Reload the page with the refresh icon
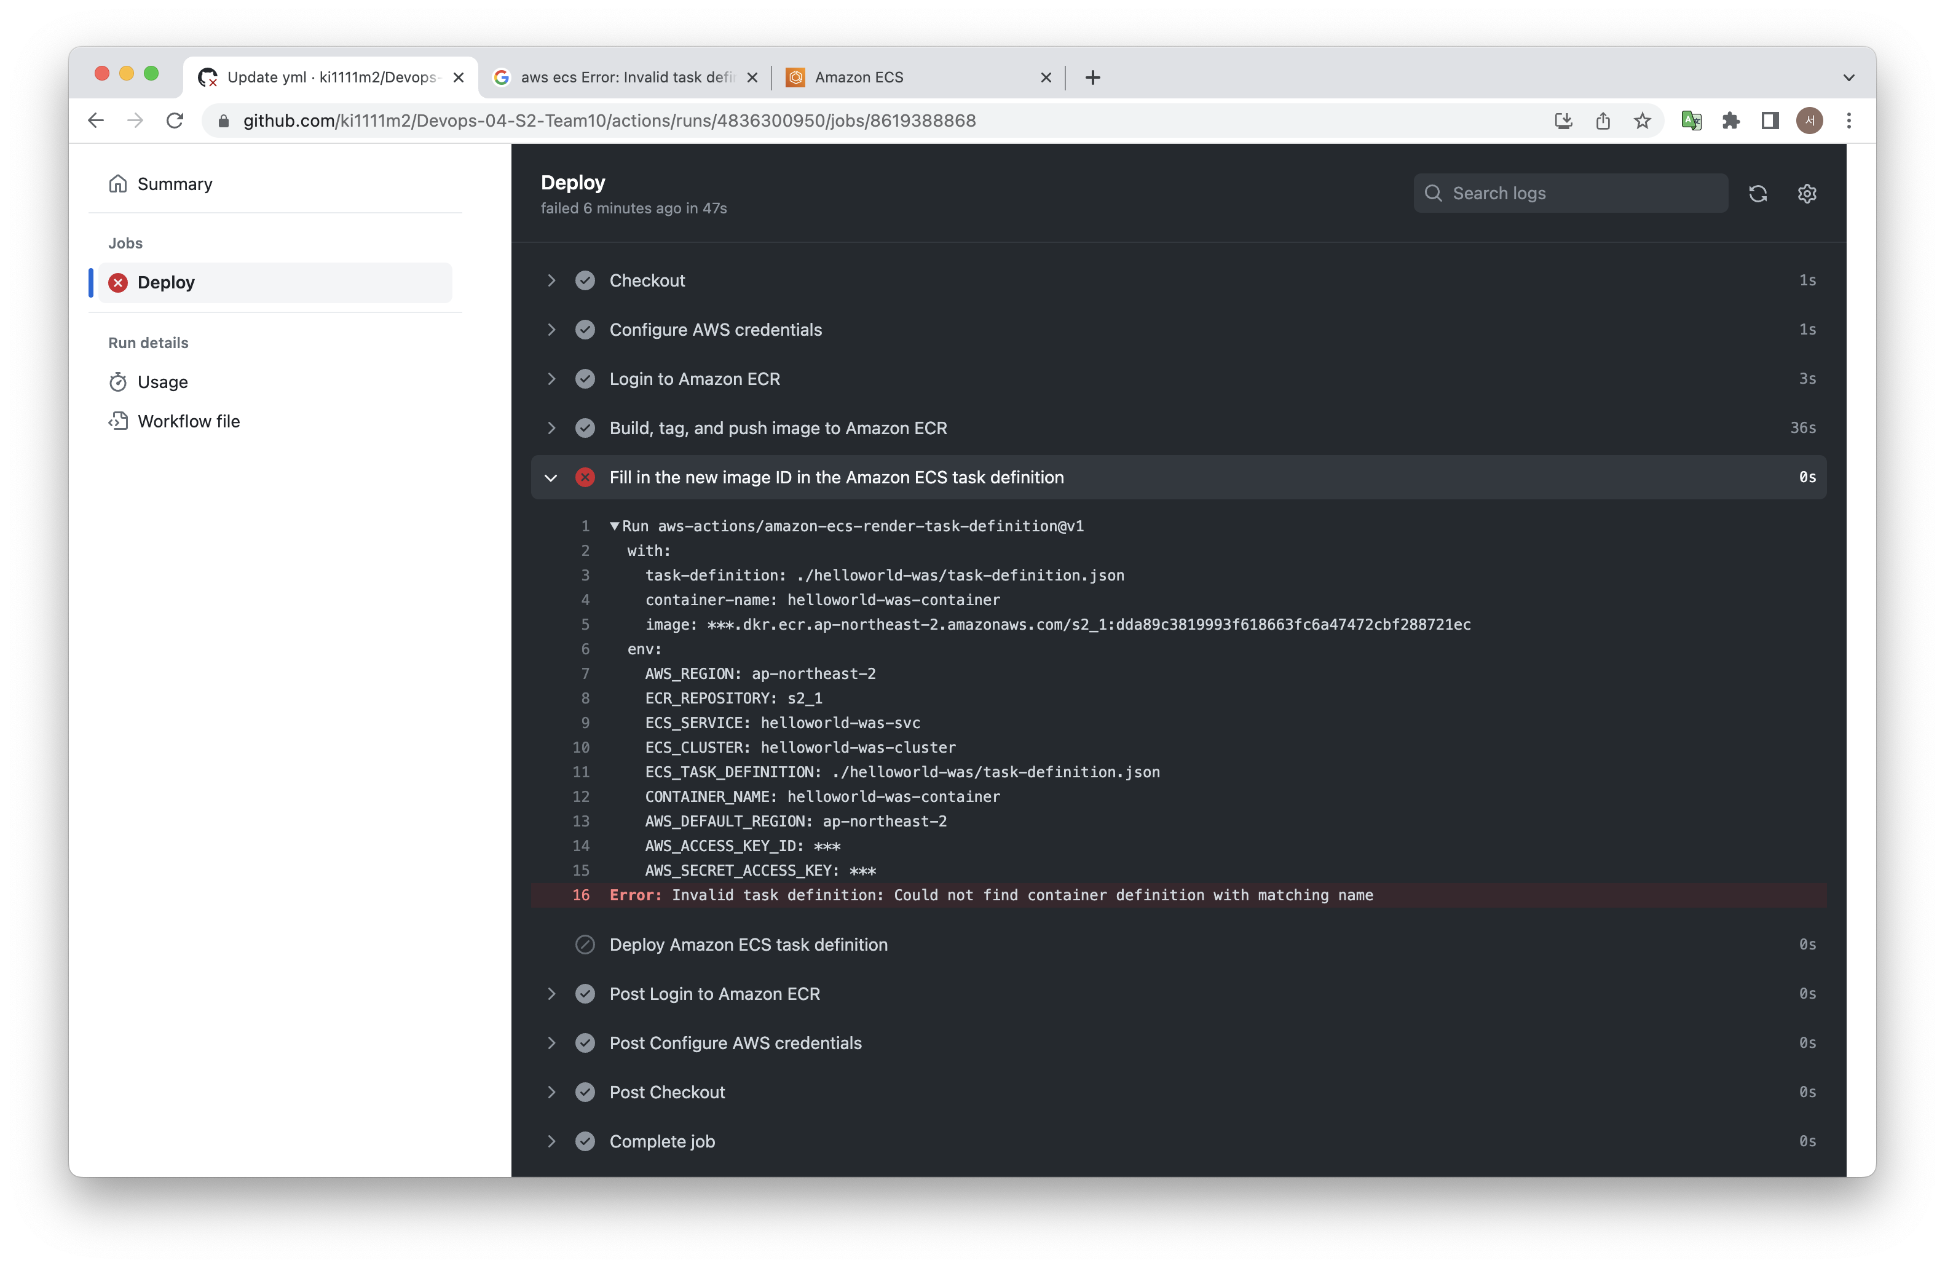This screenshot has width=1945, height=1268. pyautogui.click(x=175, y=121)
